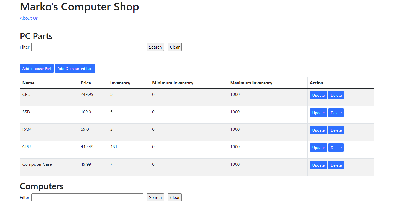Viewport: 420px width, 208px height.
Task: Delete the RAM part
Action: [x=336, y=130]
